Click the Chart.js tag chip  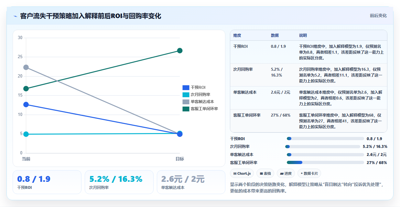pyautogui.click(x=242, y=173)
